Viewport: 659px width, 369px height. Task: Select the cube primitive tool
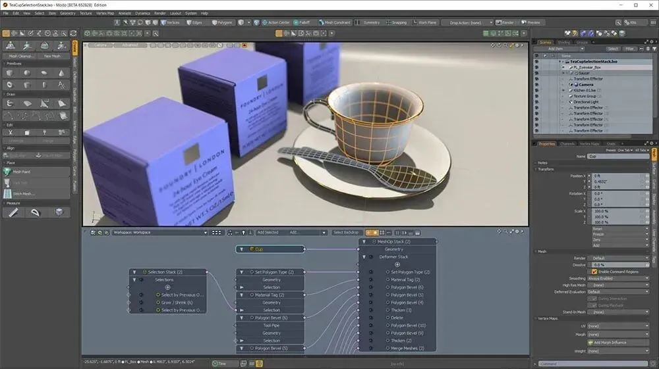(x=10, y=73)
